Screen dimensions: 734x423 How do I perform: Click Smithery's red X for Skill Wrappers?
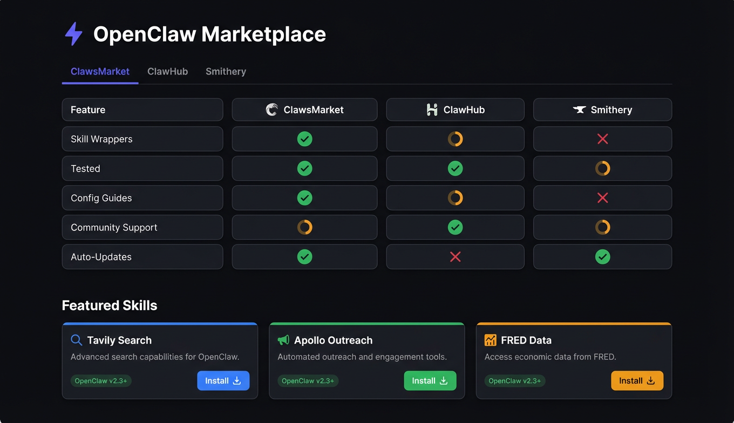pyautogui.click(x=602, y=139)
